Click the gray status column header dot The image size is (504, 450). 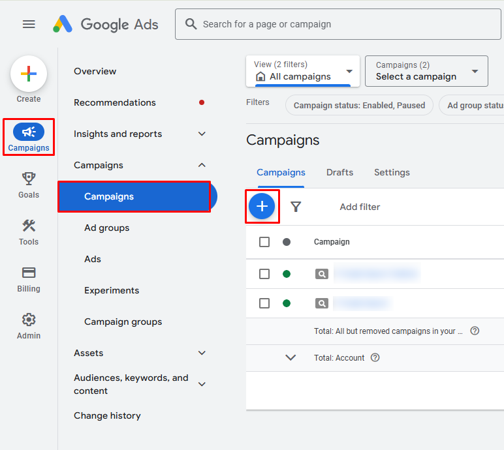pos(287,242)
